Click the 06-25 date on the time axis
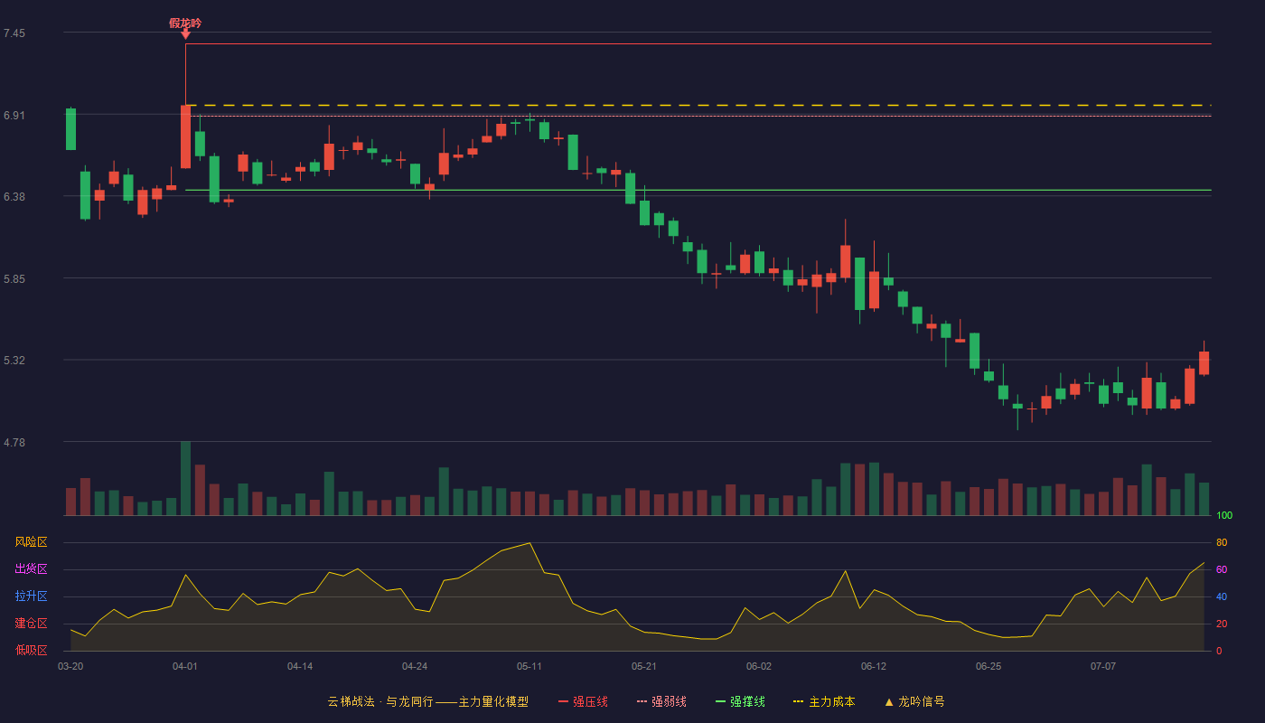This screenshot has width=1265, height=723. tap(989, 666)
